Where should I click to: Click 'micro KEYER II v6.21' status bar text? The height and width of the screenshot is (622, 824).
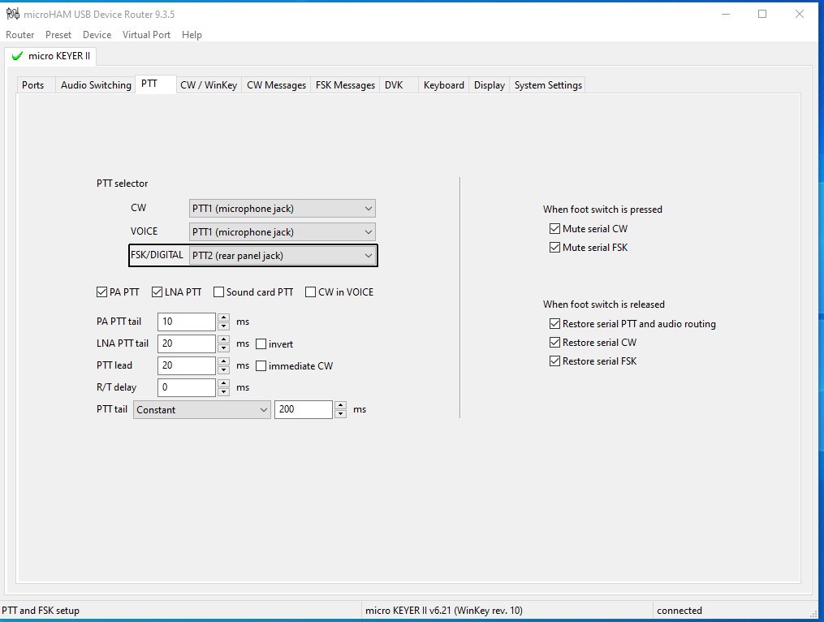[x=444, y=611]
